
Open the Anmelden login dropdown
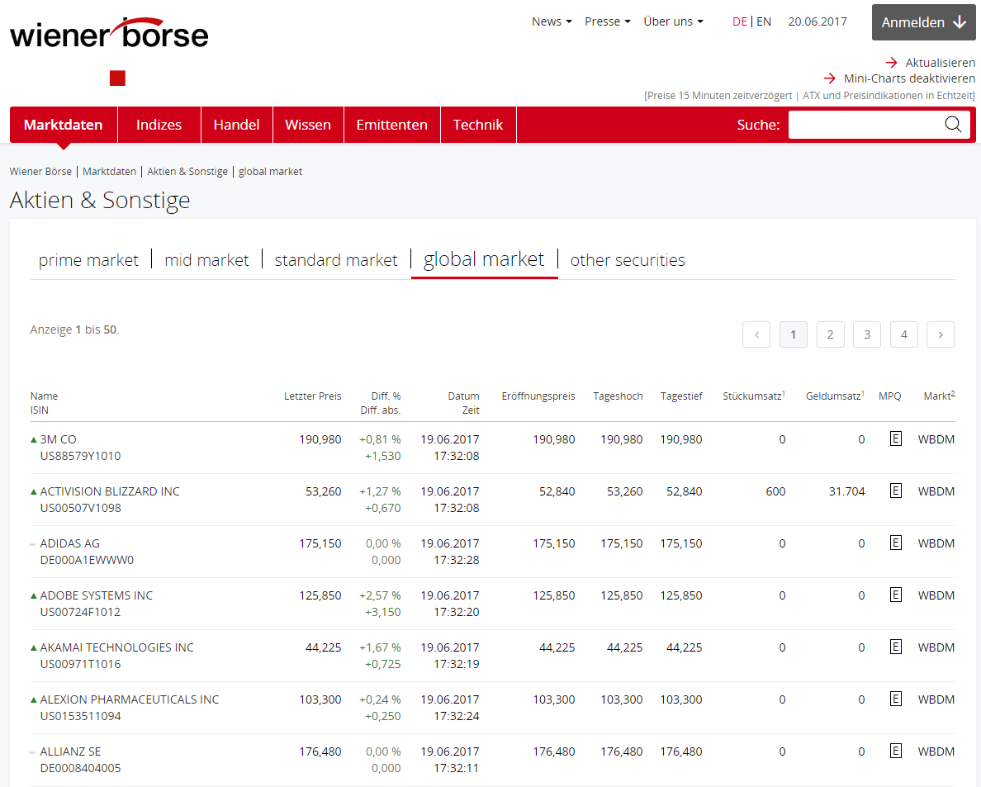click(923, 22)
